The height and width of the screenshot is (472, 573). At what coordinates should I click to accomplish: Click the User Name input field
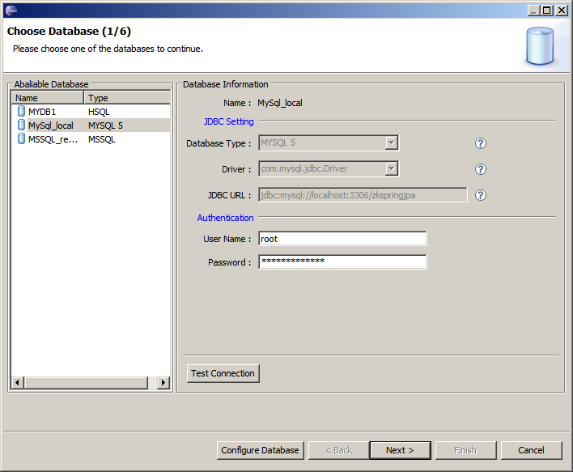tap(342, 239)
